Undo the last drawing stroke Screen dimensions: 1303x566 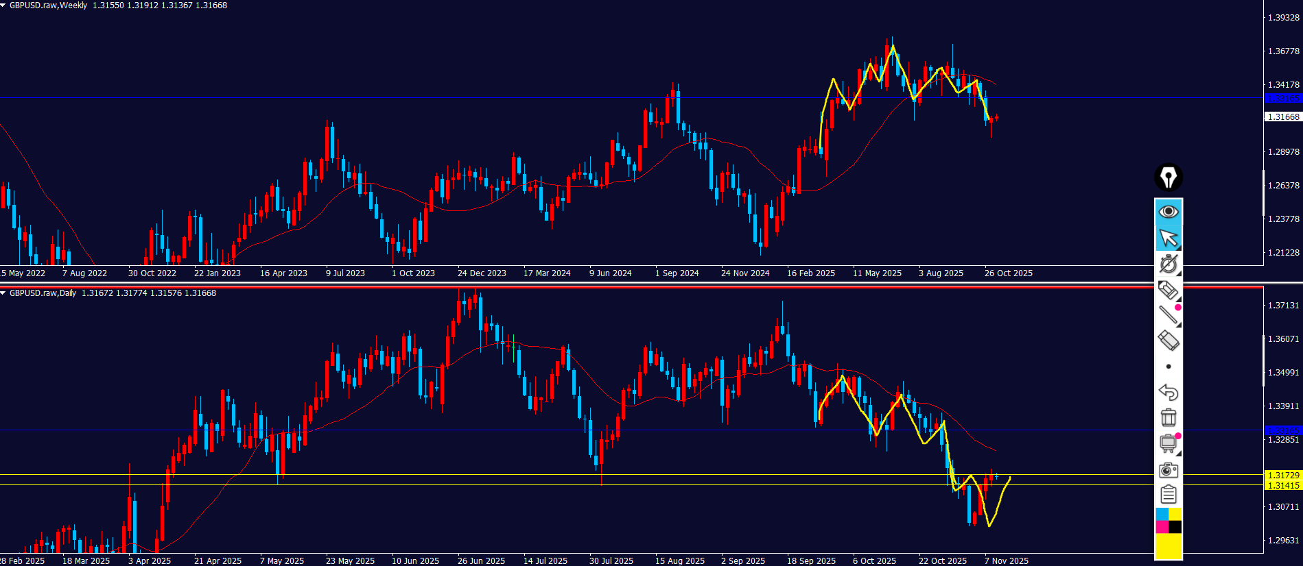(1168, 392)
